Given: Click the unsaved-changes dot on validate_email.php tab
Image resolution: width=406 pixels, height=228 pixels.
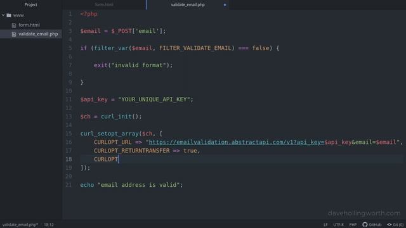Looking at the screenshot, I should coord(225,4).
